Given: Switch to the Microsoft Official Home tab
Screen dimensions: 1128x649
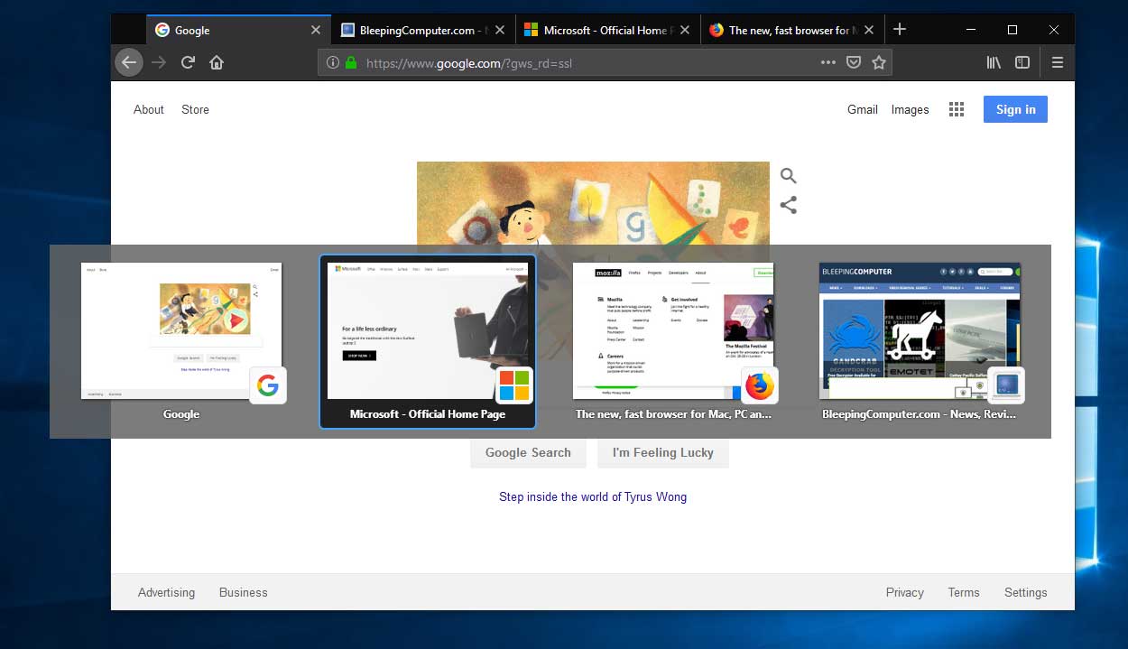Looking at the screenshot, I should [607, 30].
